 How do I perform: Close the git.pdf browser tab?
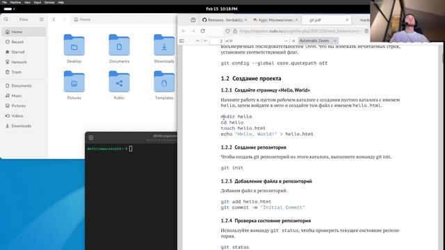[347, 20]
